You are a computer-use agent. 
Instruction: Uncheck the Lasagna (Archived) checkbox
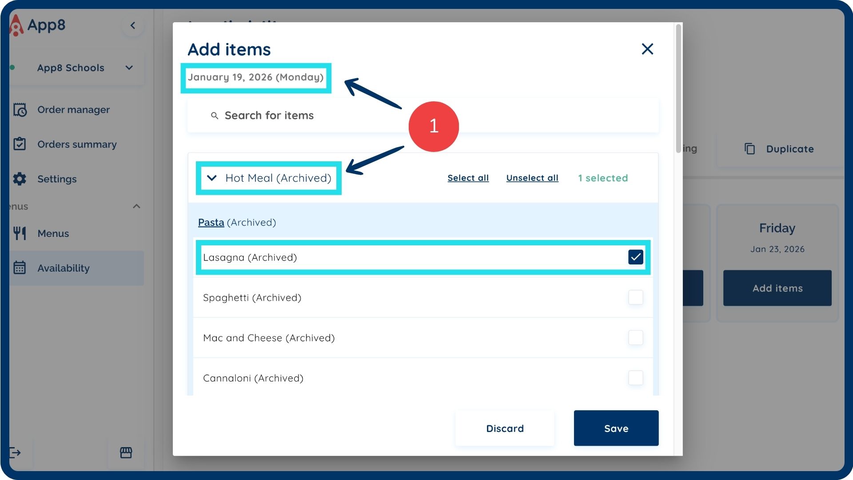[635, 257]
